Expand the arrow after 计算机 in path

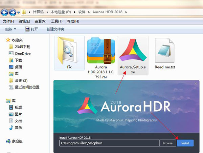(47, 12)
